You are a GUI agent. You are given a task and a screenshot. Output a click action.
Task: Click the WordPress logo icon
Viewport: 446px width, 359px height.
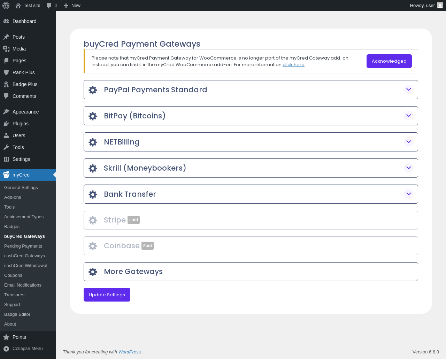click(x=6, y=6)
